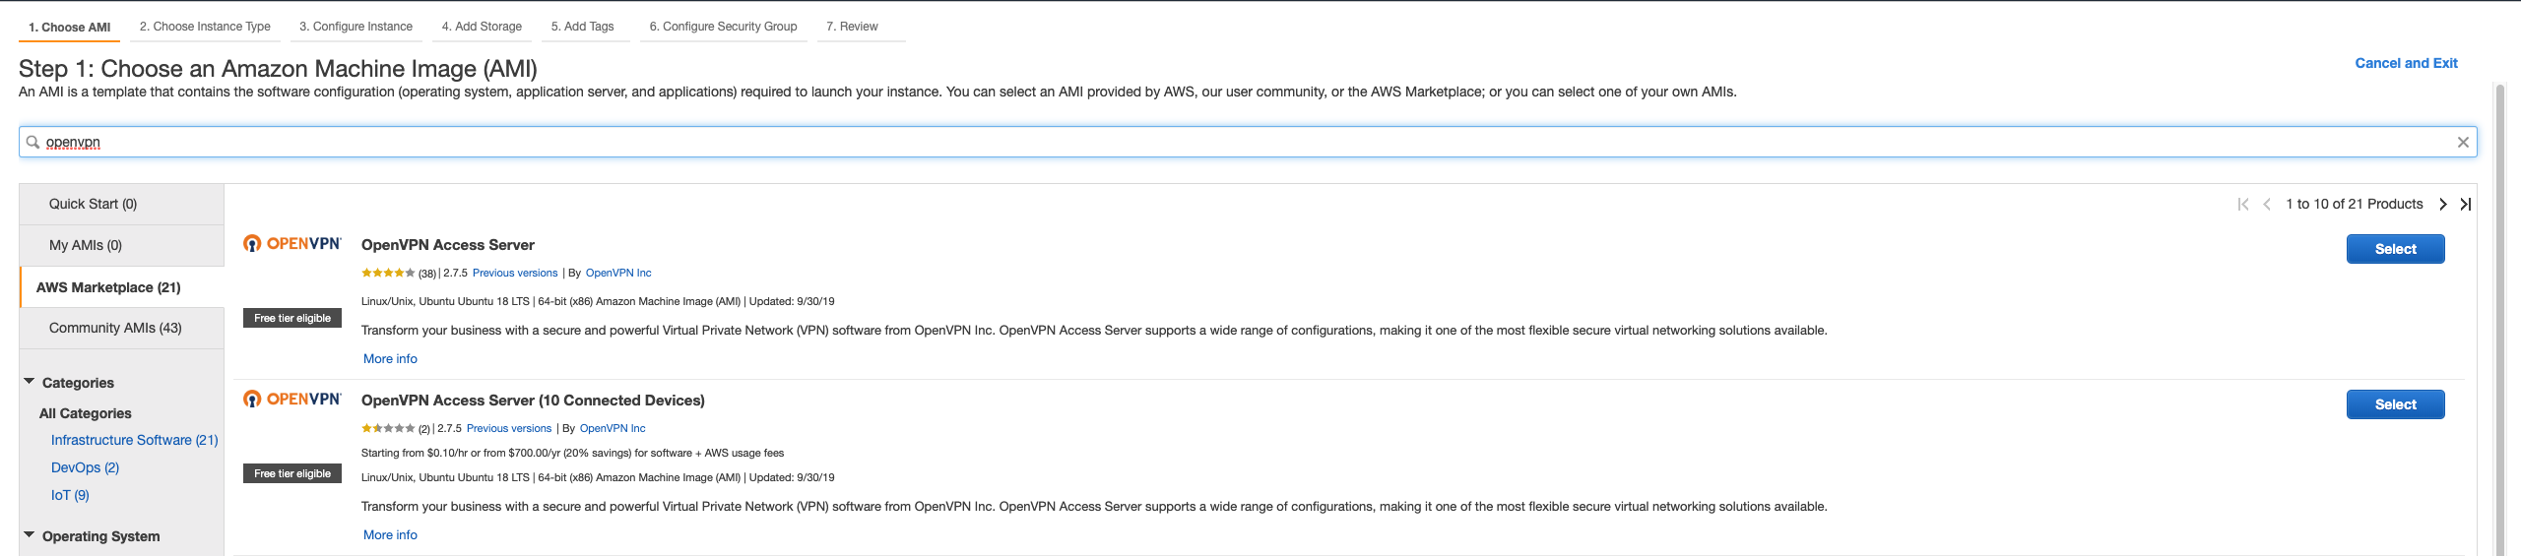2521x556 pixels.
Task: Click OpenVPN Access Server (10 Connected Devices) title
Action: [x=533, y=401]
